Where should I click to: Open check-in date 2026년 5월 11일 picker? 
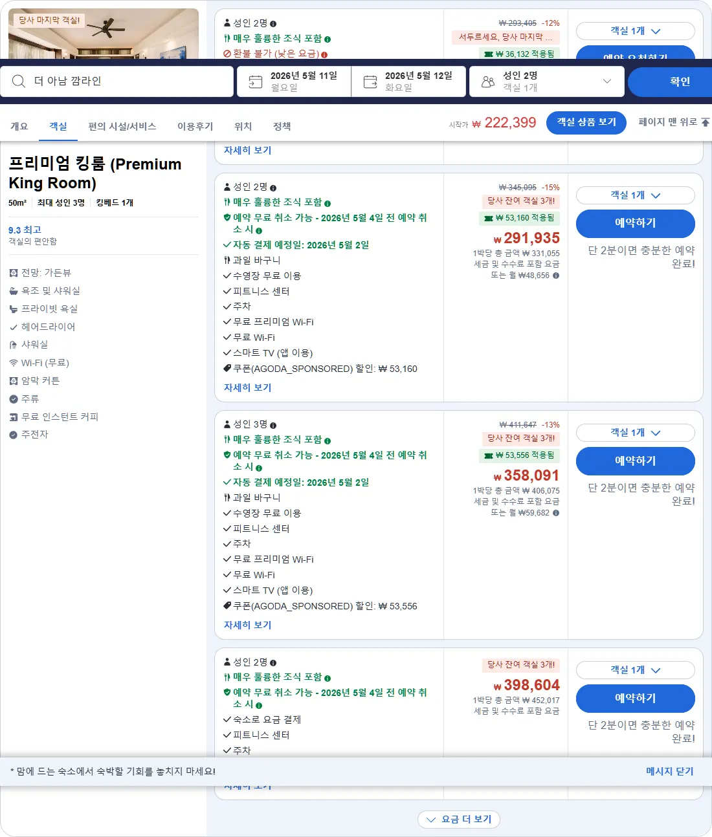click(x=294, y=82)
